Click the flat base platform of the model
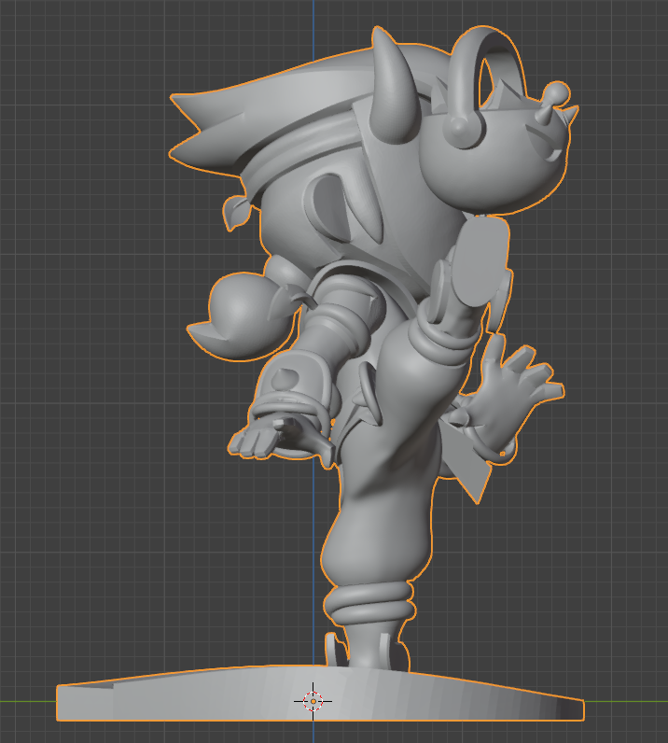This screenshot has width=668, height=743. pyautogui.click(x=320, y=693)
